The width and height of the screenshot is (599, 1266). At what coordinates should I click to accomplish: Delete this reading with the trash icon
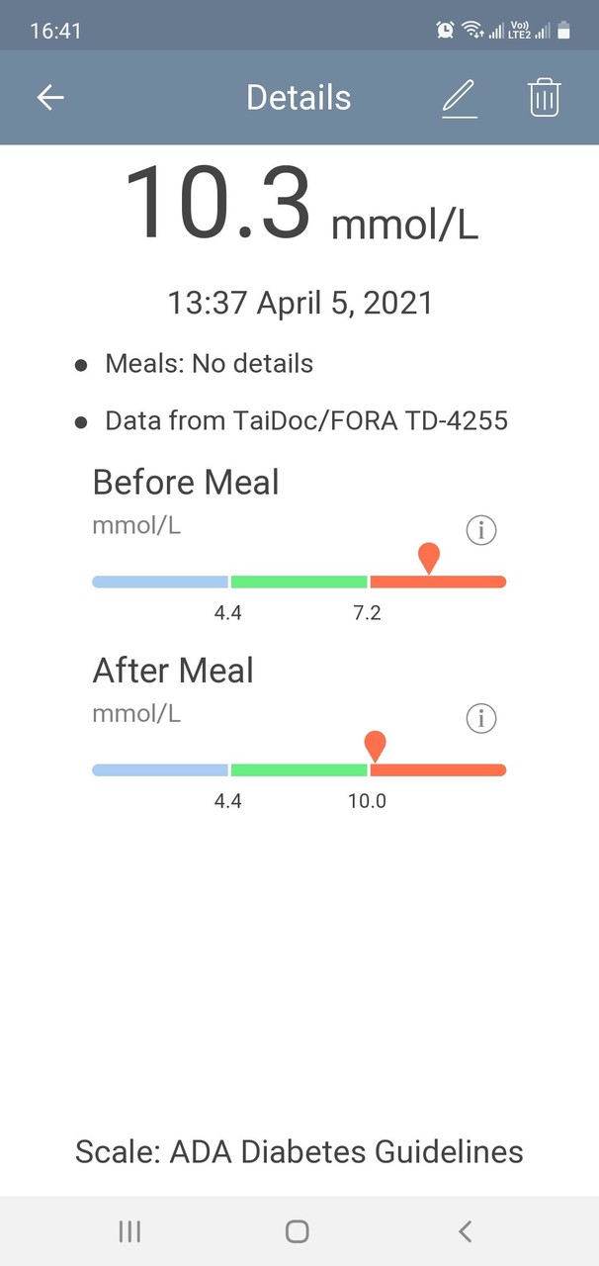point(545,98)
